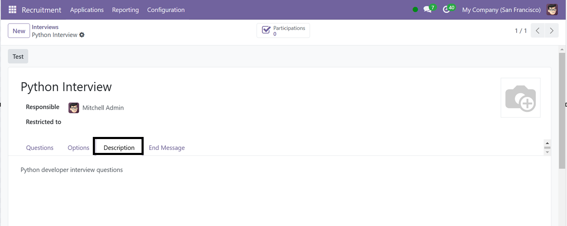Image resolution: width=567 pixels, height=226 pixels.
Task: Open the messages chat bubble icon
Action: [x=428, y=10]
